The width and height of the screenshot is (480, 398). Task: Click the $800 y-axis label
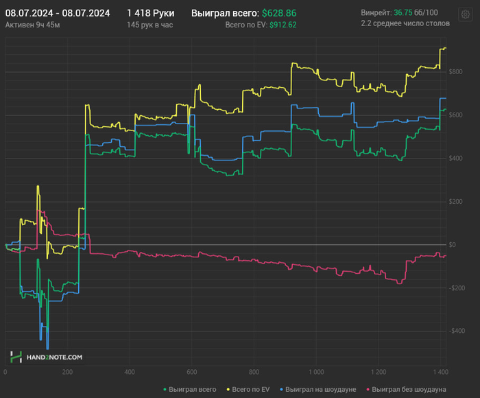tap(455, 71)
